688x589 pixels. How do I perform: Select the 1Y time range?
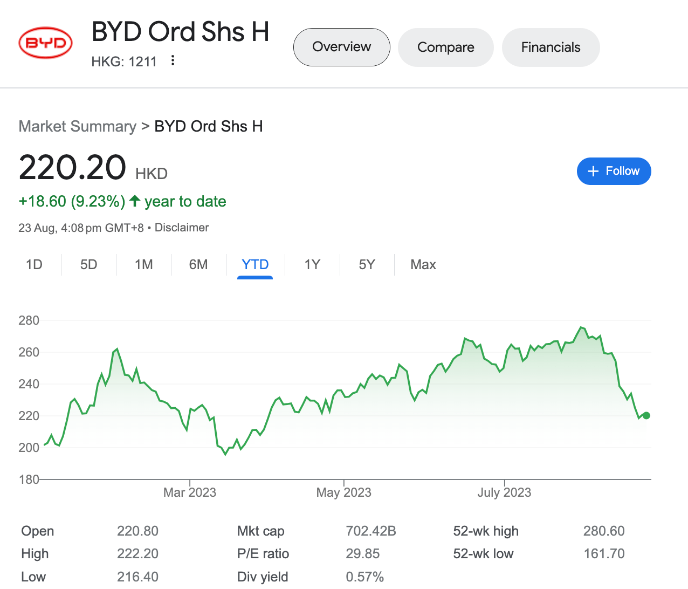[x=312, y=264]
